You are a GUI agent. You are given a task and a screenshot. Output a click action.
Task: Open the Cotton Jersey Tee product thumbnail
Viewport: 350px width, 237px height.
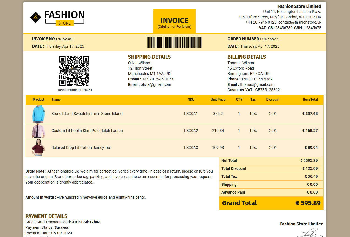click(x=38, y=148)
